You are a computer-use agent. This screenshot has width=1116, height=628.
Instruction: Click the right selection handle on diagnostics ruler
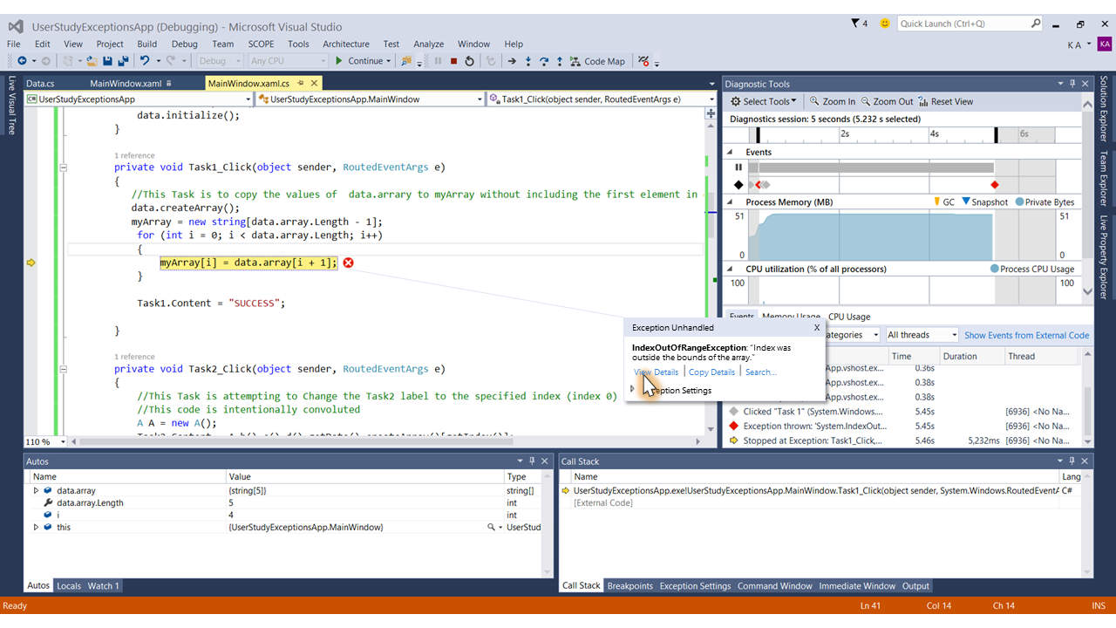click(996, 135)
